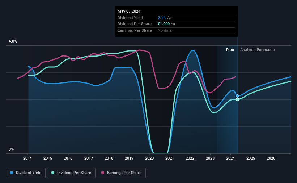Image resolution: width=297 pixels, height=183 pixels.
Task: Click the 0% y-axis label
Action: (11, 149)
